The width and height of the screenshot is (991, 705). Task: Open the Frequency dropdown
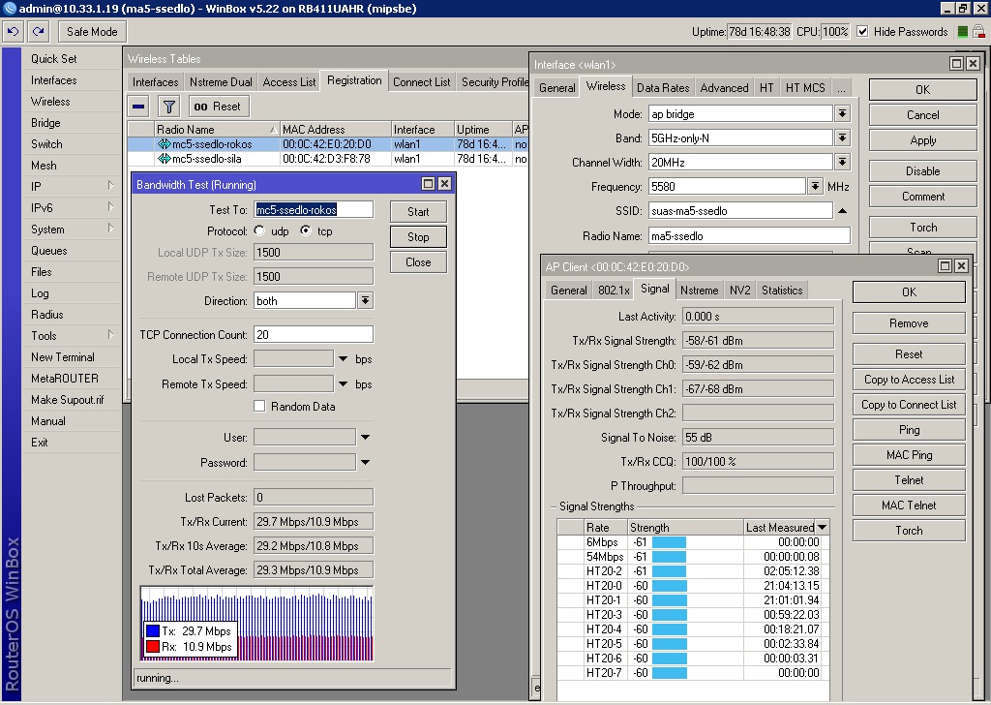coord(815,187)
